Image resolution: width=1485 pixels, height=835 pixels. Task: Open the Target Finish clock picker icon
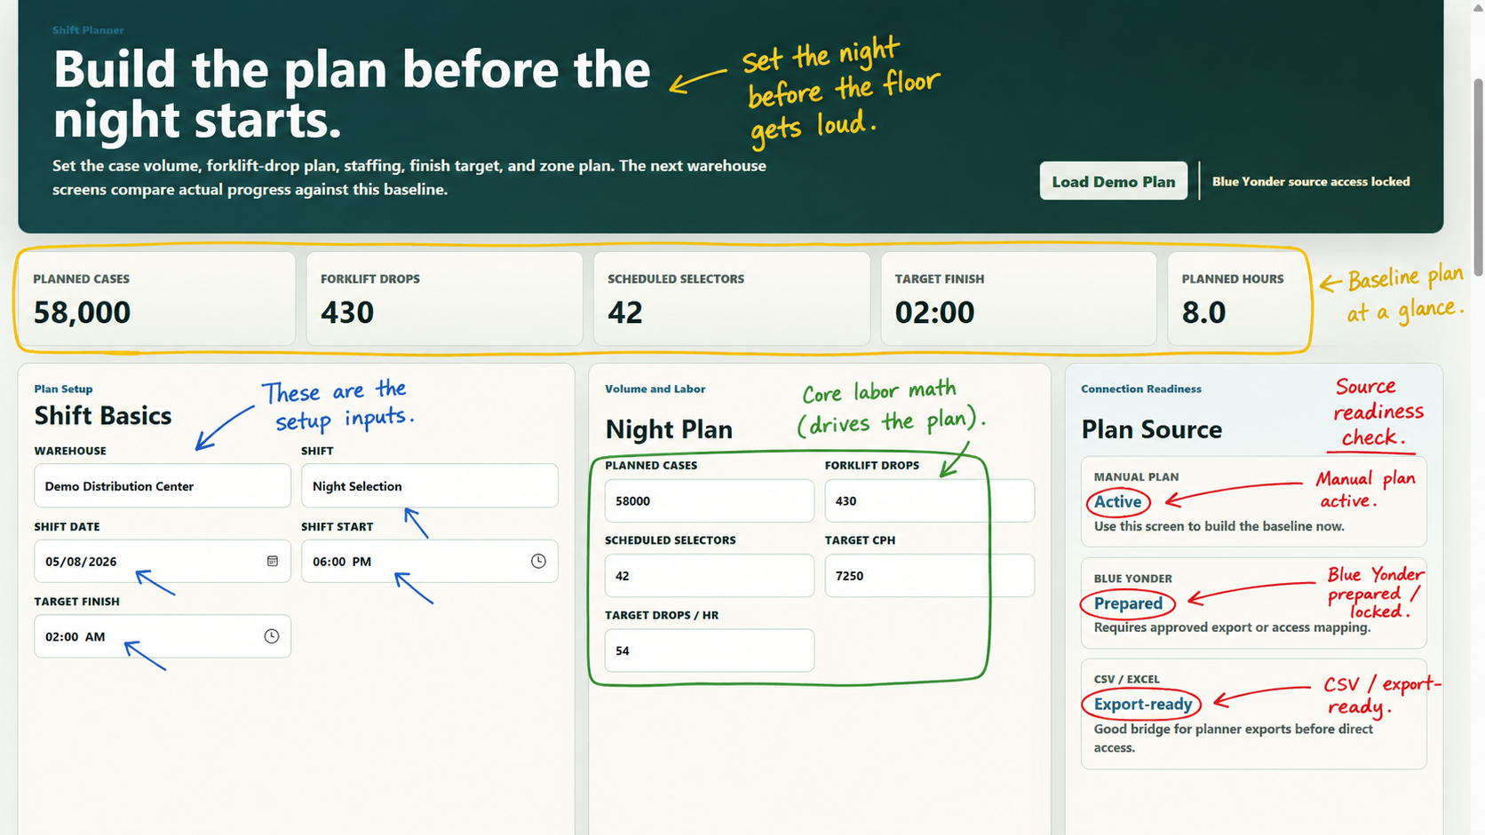pos(272,636)
